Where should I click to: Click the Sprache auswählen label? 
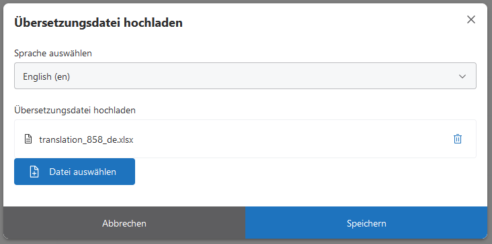[x=53, y=53]
